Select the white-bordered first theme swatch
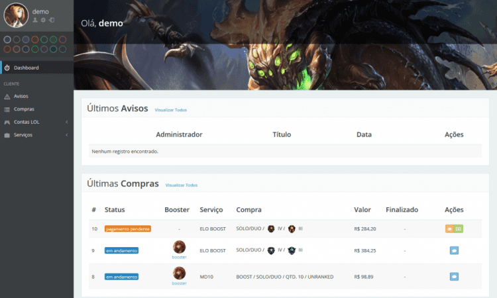 click(x=7, y=40)
